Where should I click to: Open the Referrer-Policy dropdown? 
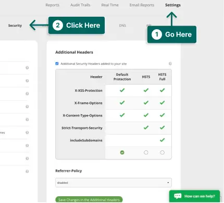point(114,183)
